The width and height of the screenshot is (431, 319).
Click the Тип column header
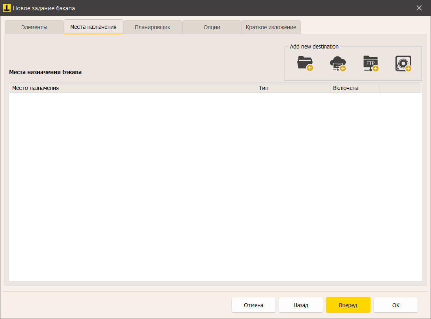(x=293, y=88)
